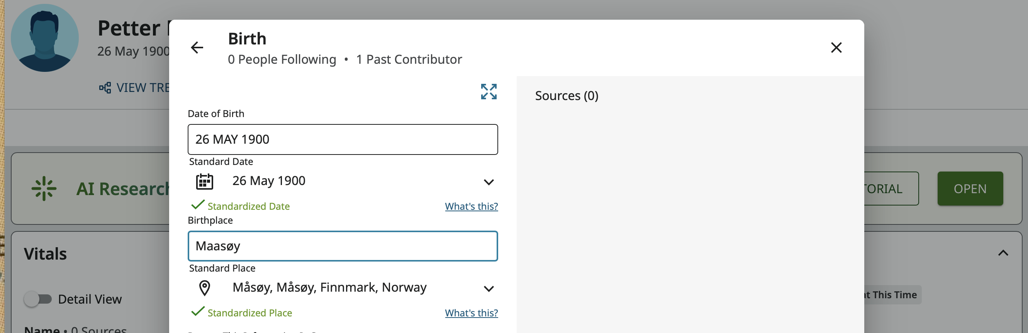Click the calendar icon beside standard date
The image size is (1028, 333).
pos(204,182)
